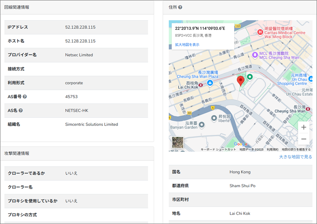Click the プロキシの方式 row label
Image resolution: width=317 pixels, height=224 pixels.
point(22,215)
